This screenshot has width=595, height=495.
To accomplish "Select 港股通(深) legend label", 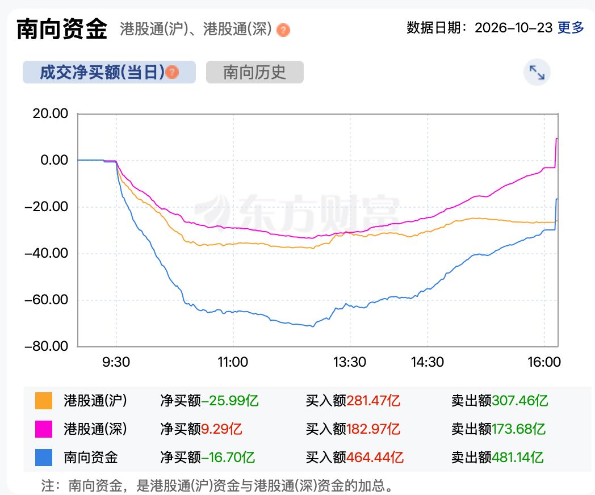I will coord(95,429).
